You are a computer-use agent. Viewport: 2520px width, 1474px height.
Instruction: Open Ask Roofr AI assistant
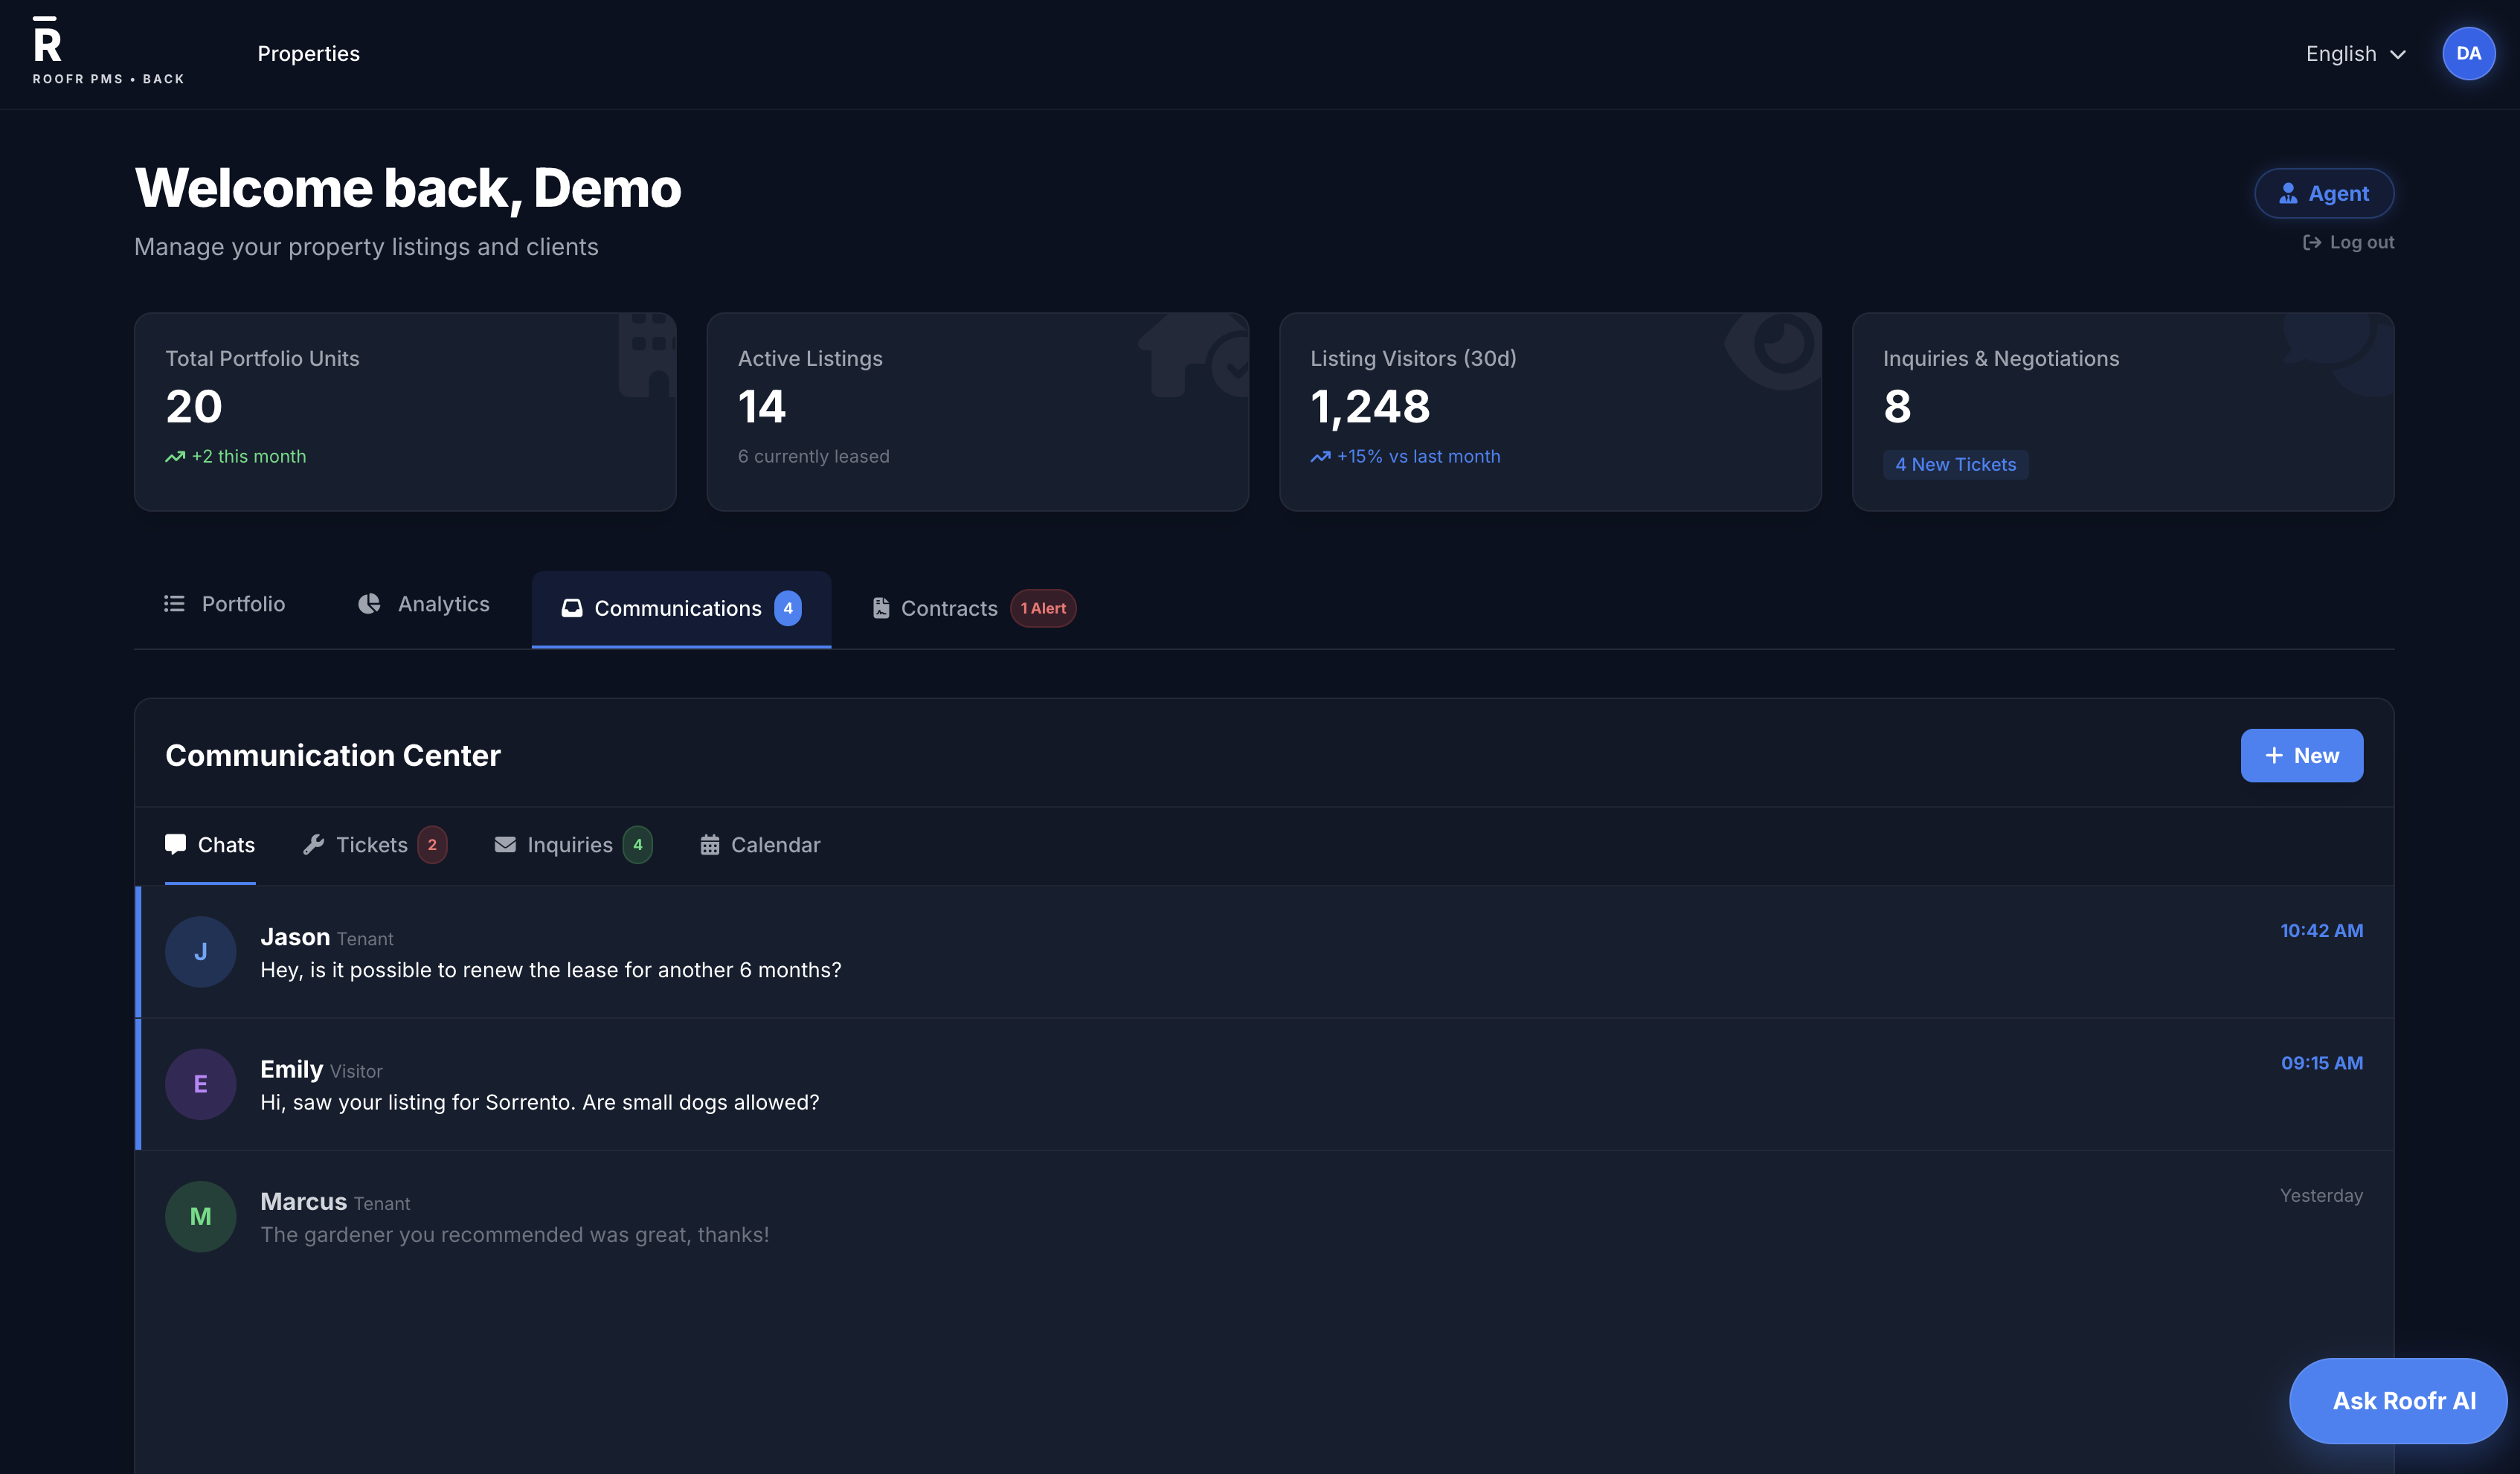click(2397, 1400)
